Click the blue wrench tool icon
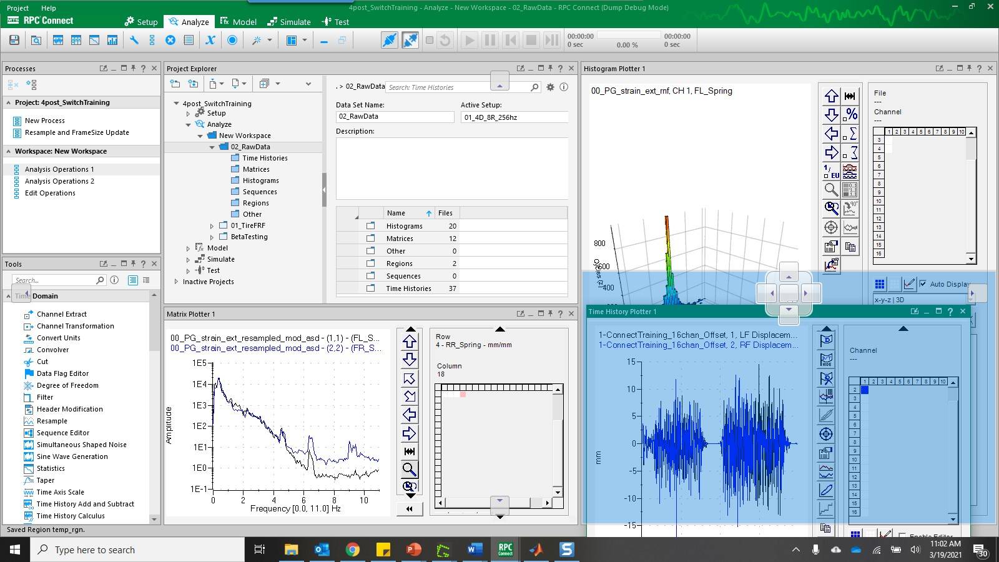Screen dimensions: 999x562 [134, 40]
